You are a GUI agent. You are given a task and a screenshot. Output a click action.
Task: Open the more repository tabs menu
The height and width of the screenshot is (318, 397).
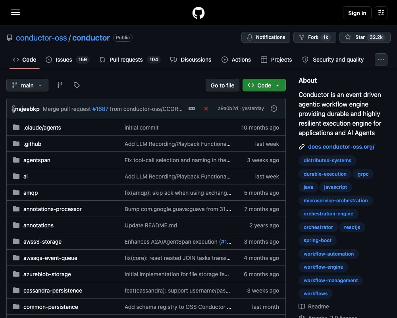point(381,60)
